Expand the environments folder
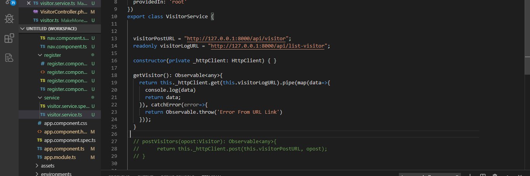 (60, 174)
